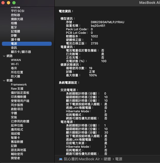This screenshot has height=163, width=160.
Task: Select 應用程式 in the sidebar
Action: coord(17,129)
